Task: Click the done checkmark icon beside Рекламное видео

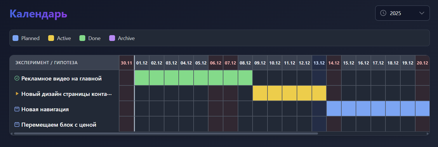Action: 17,78
